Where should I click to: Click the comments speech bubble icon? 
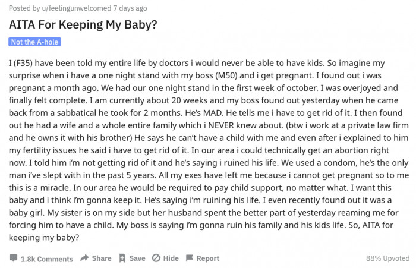(13, 258)
